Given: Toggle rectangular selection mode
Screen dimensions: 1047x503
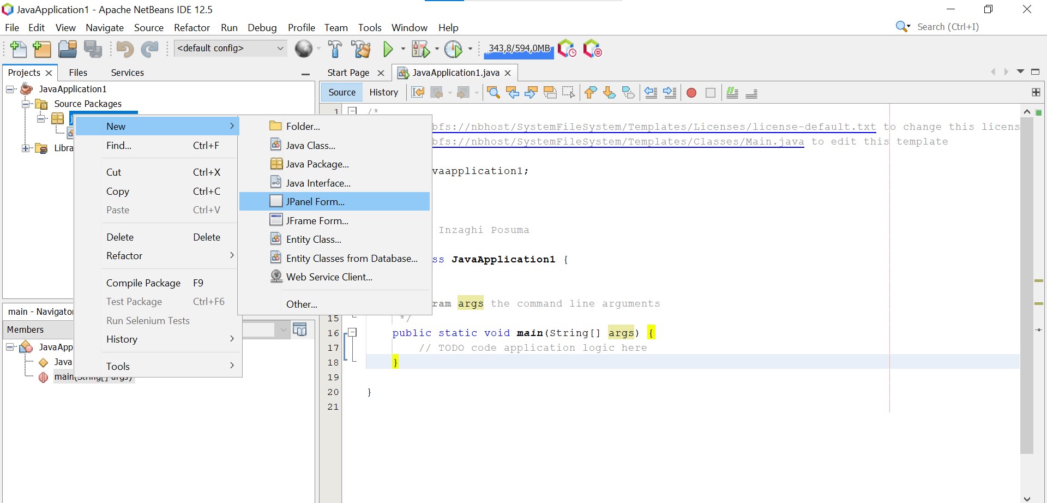Looking at the screenshot, I should tap(569, 93).
